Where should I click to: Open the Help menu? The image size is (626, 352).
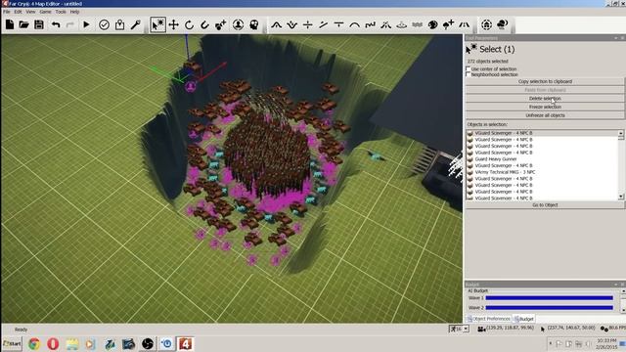pos(74,12)
